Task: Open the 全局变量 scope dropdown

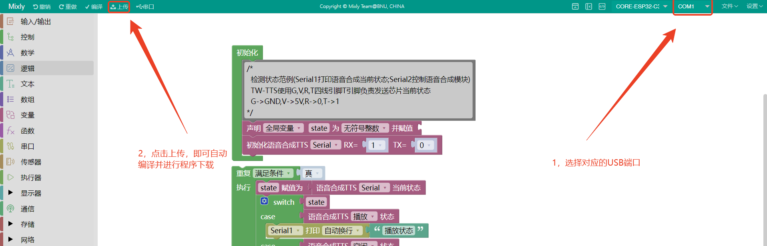Action: pyautogui.click(x=283, y=128)
